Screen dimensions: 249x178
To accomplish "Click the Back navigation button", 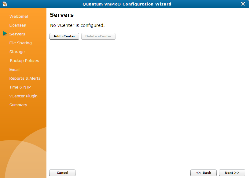I will tap(203, 173).
